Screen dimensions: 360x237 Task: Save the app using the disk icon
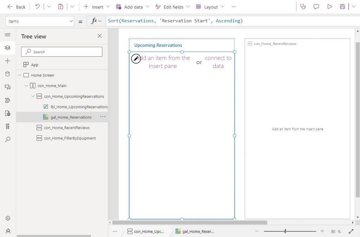pos(343,6)
